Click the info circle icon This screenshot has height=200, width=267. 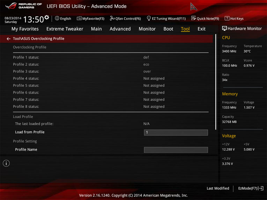tap(6, 163)
